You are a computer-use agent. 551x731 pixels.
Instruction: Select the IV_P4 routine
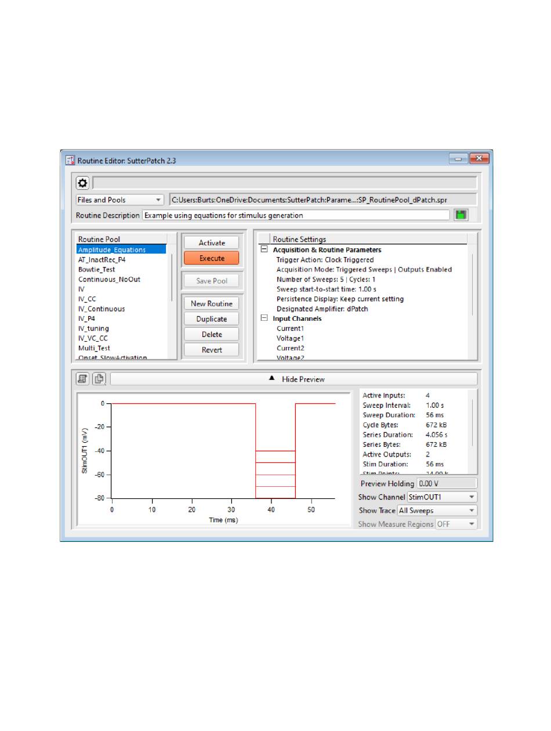coord(86,319)
